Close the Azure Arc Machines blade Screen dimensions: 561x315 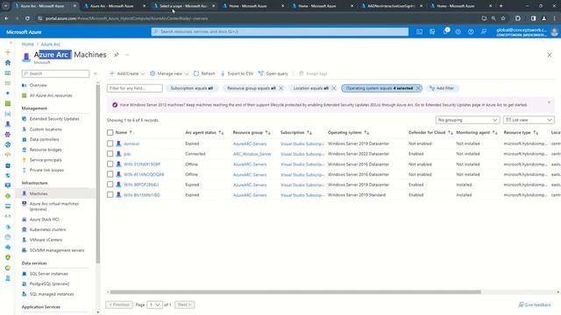[x=550, y=55]
